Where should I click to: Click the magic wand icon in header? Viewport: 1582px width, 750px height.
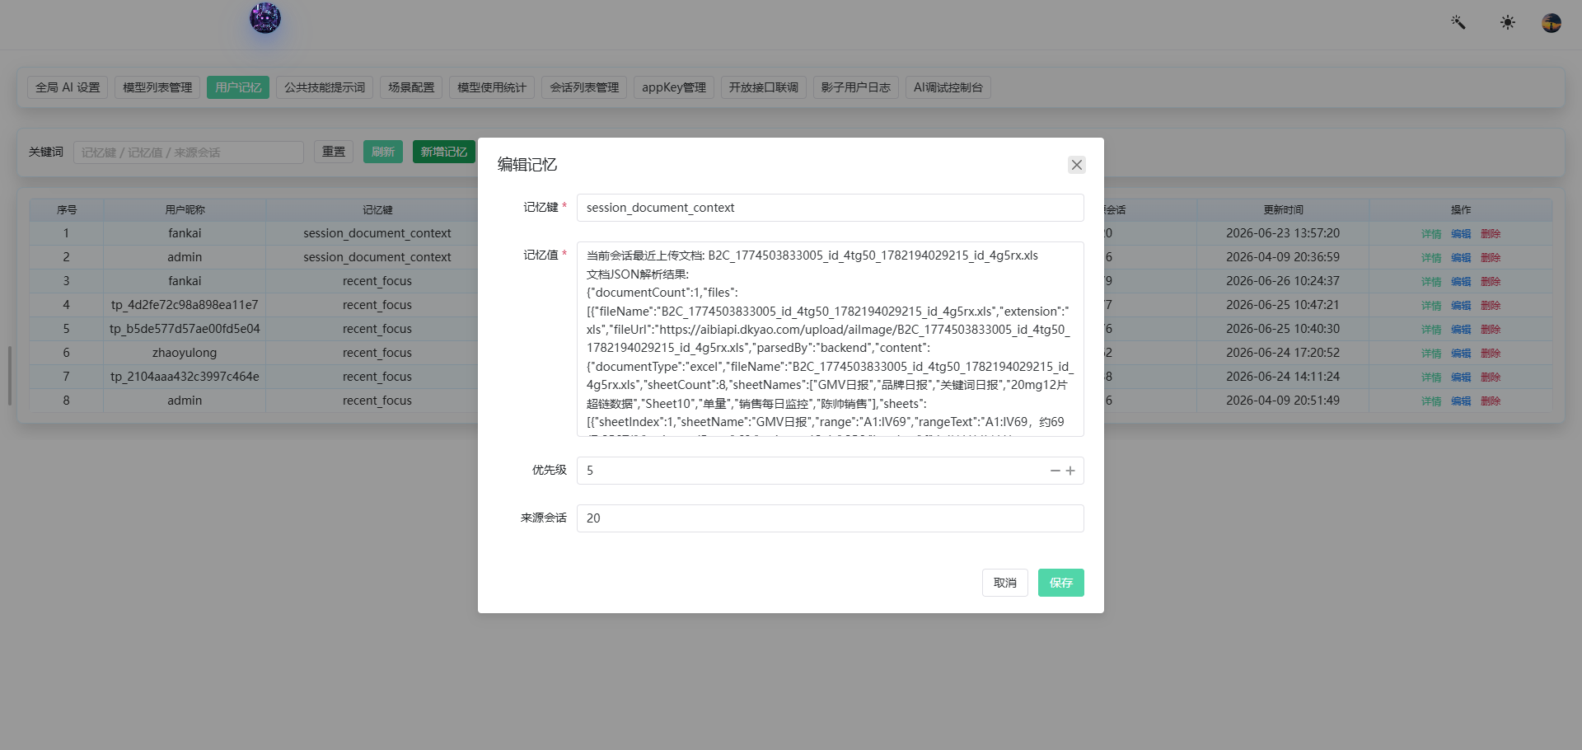[x=1458, y=22]
